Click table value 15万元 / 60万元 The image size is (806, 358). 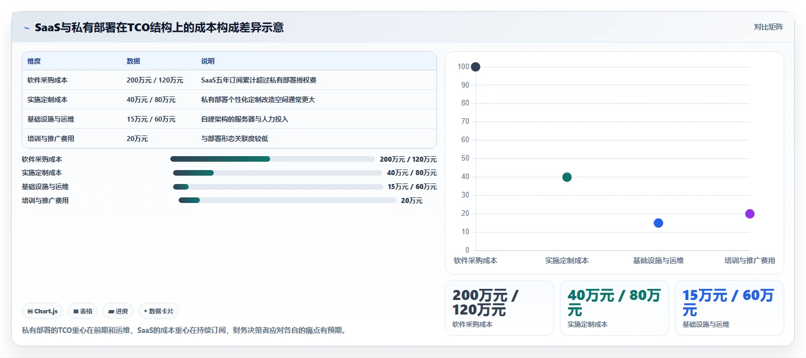tap(151, 119)
